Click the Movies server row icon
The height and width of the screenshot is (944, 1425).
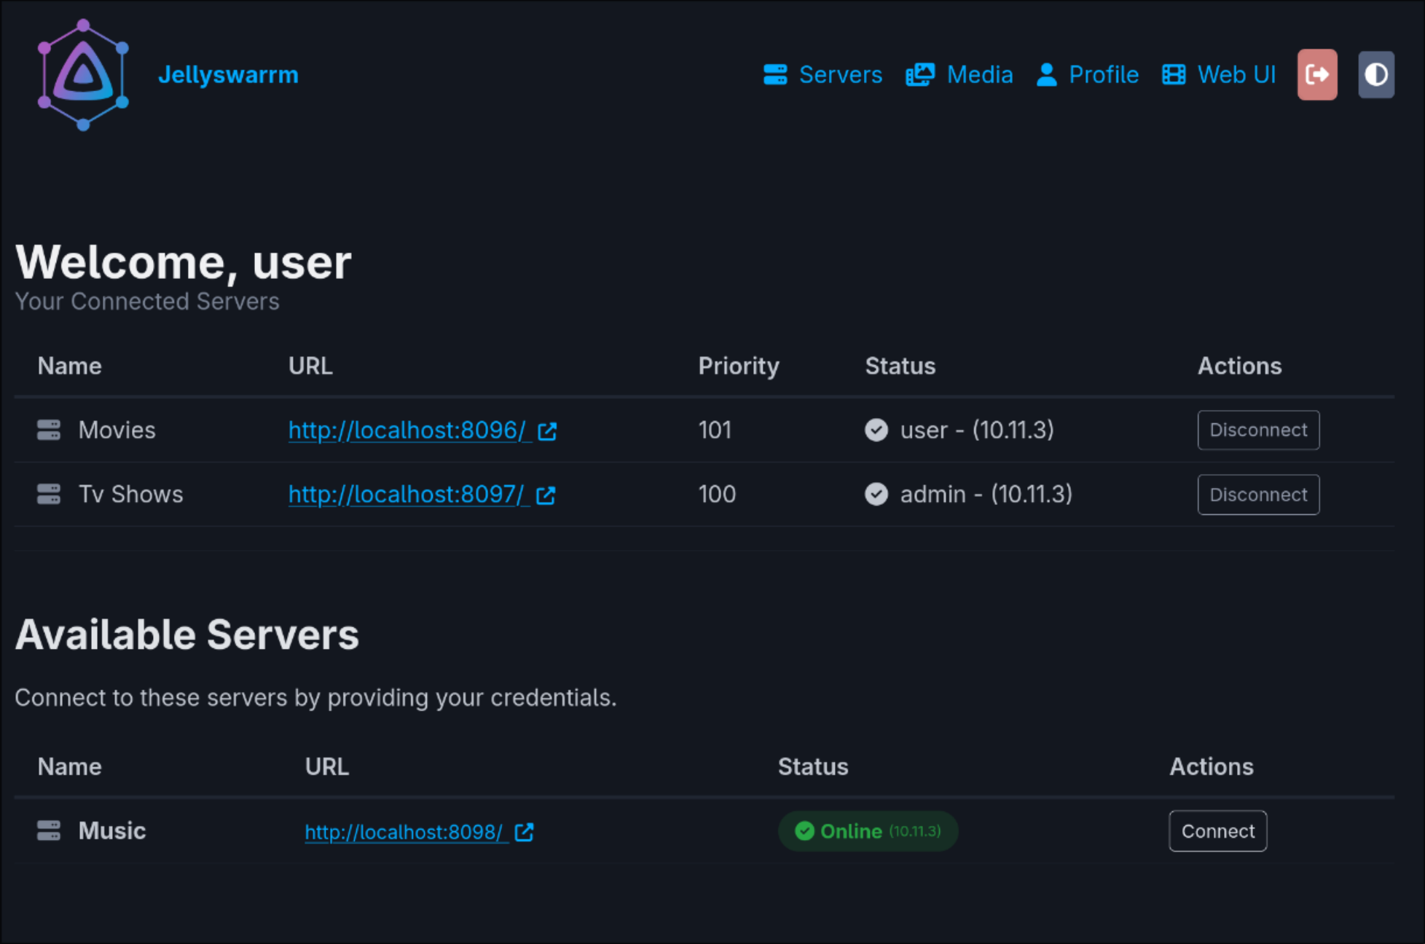[49, 430]
